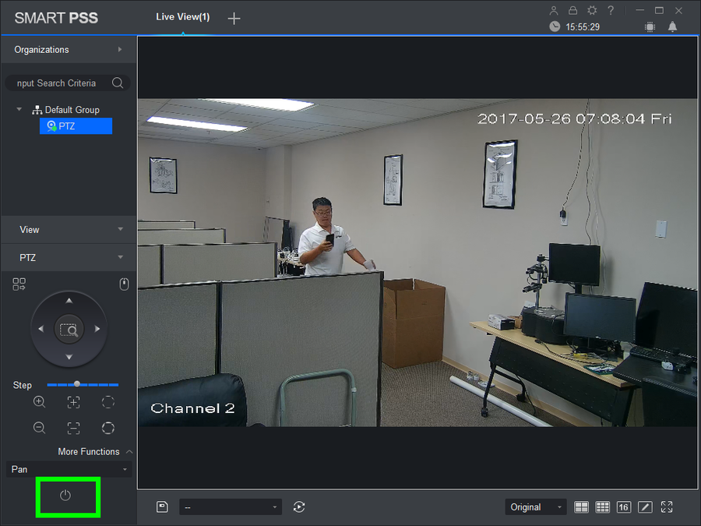This screenshot has height=526, width=701.
Task: Open settings gear icon
Action: click(x=592, y=10)
